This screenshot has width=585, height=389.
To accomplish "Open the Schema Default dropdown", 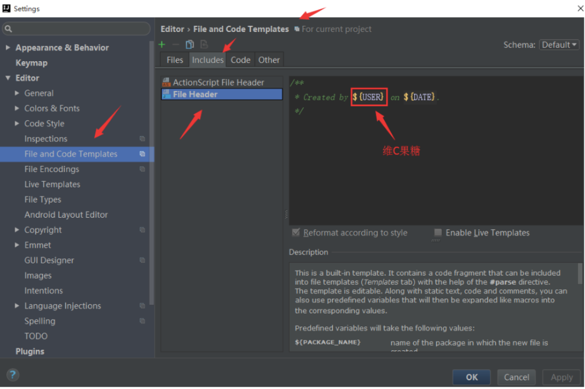I will click(559, 45).
